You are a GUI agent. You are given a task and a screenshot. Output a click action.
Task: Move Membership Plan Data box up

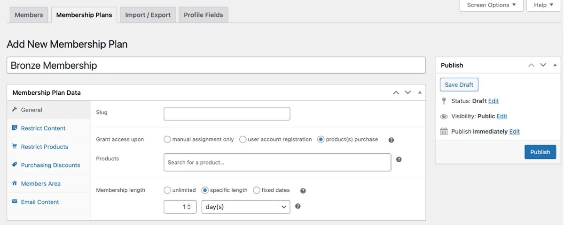pyautogui.click(x=396, y=92)
